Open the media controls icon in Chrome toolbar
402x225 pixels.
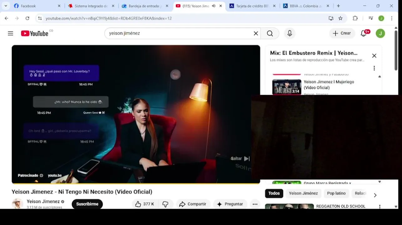click(x=371, y=18)
